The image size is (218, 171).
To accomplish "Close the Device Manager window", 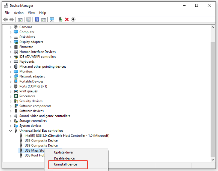I will [x=209, y=6].
